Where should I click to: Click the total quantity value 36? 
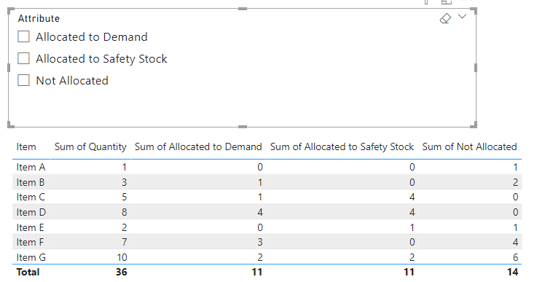click(x=121, y=272)
